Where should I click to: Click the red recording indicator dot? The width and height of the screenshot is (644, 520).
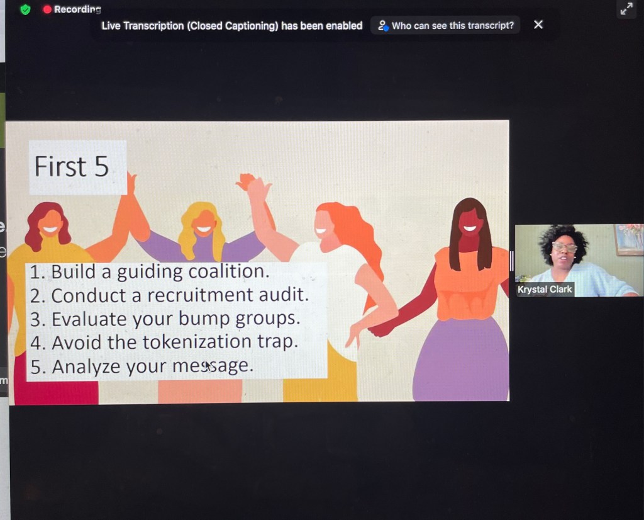[47, 9]
